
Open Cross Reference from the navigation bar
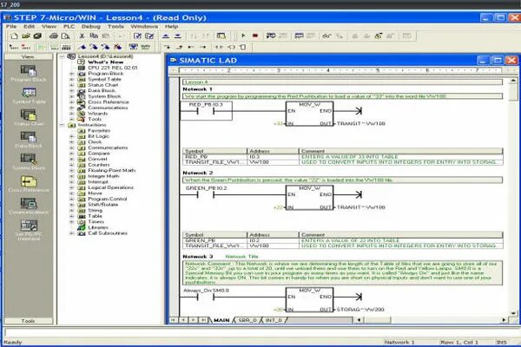pos(29,184)
